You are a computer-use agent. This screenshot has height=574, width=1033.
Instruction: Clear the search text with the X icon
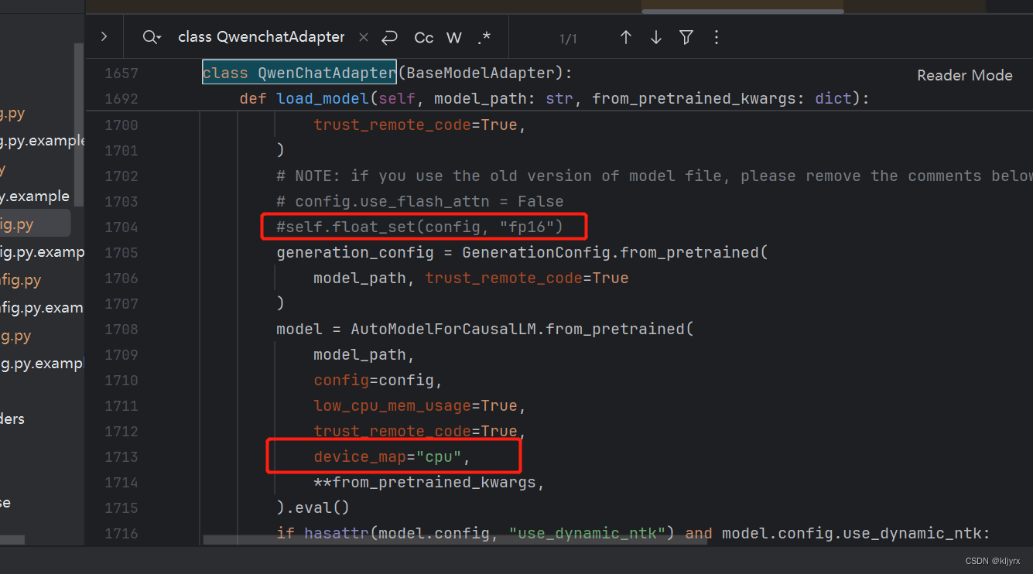(364, 37)
